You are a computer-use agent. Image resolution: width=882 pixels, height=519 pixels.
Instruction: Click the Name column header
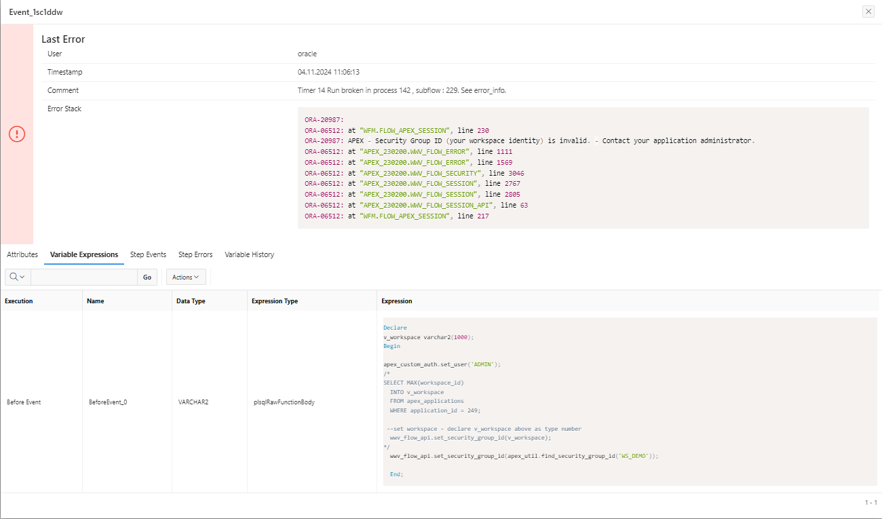[x=96, y=301]
